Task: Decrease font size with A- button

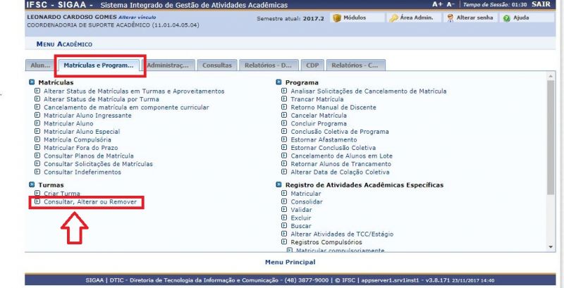Action: coord(450,4)
